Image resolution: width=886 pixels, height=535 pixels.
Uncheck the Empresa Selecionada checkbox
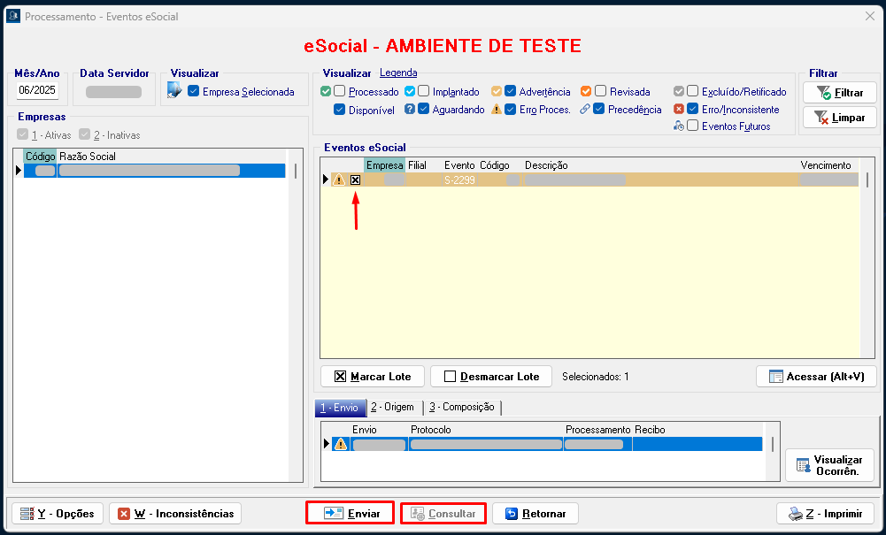point(194,91)
